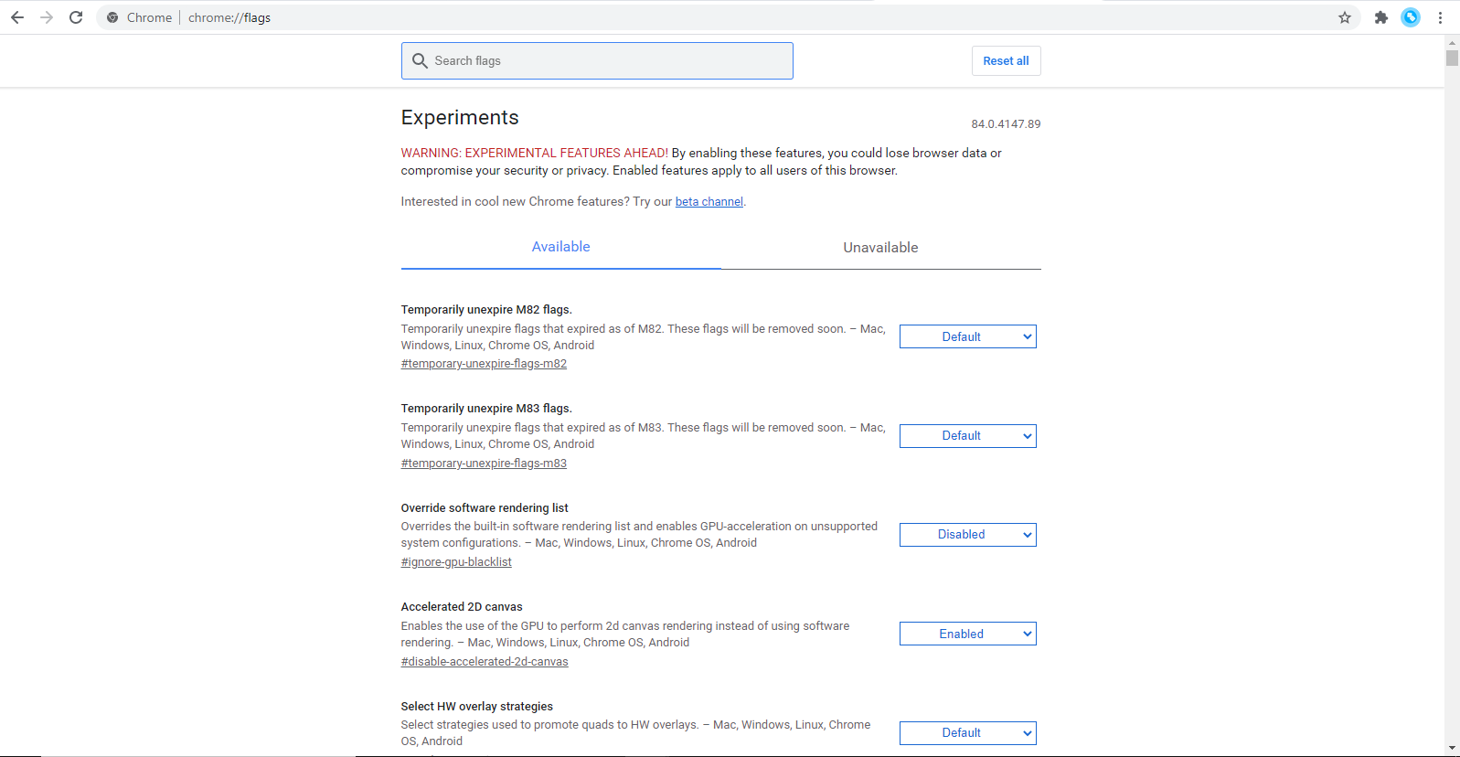Switch to the Unavailable tab
Screen dimensions: 1460x757
tap(880, 248)
